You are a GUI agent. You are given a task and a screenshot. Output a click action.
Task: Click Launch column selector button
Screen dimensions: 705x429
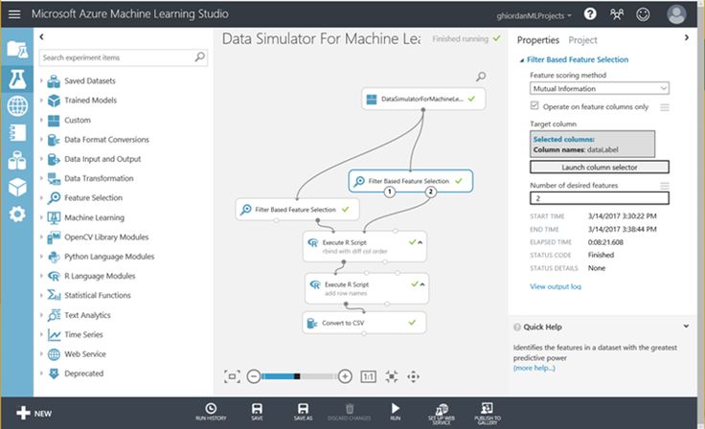tap(600, 168)
